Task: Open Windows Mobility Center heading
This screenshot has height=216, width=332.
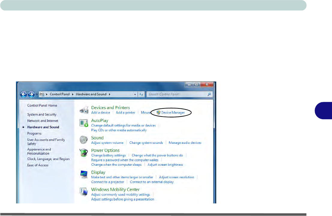Action: point(115,190)
